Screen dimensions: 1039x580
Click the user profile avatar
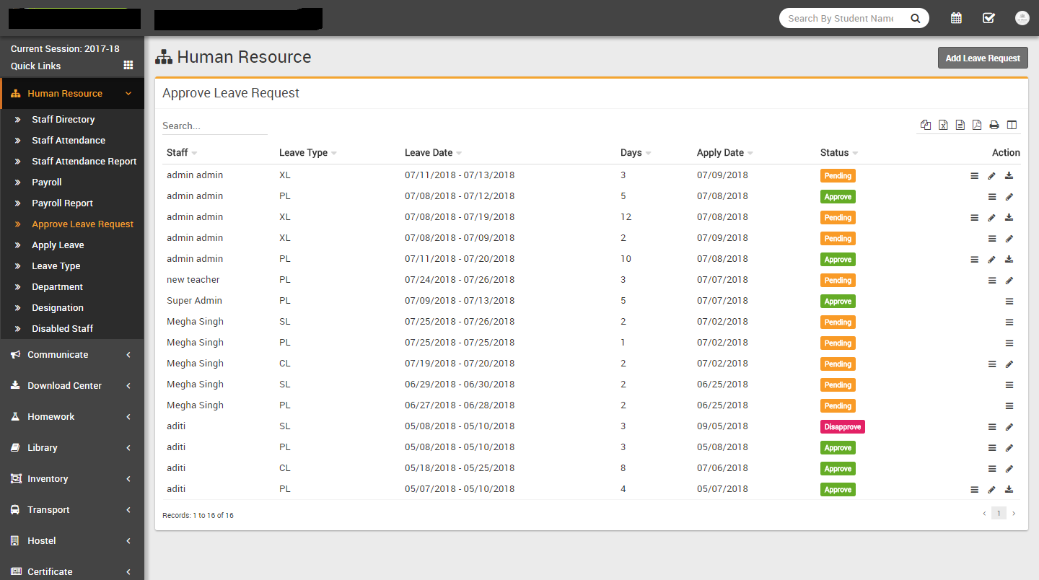tap(1022, 18)
